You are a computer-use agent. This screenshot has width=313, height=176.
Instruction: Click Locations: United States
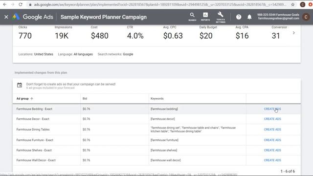point(36,54)
